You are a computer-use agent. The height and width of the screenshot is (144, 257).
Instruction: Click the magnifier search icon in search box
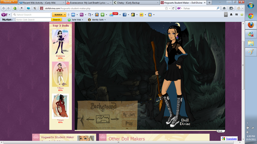click(x=218, y=8)
